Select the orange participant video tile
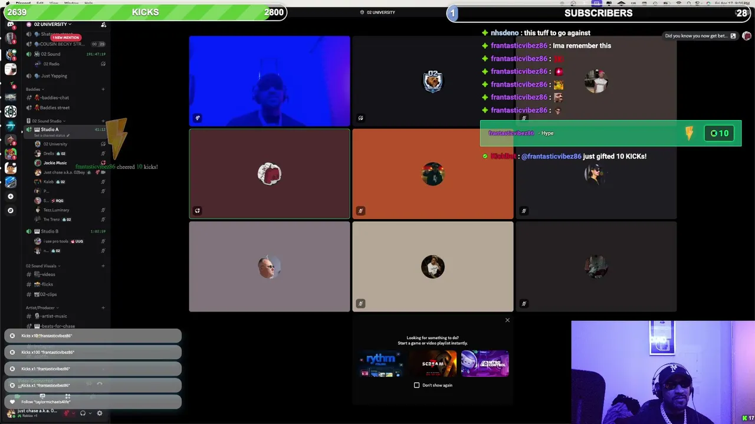The image size is (755, 424). coord(432,174)
